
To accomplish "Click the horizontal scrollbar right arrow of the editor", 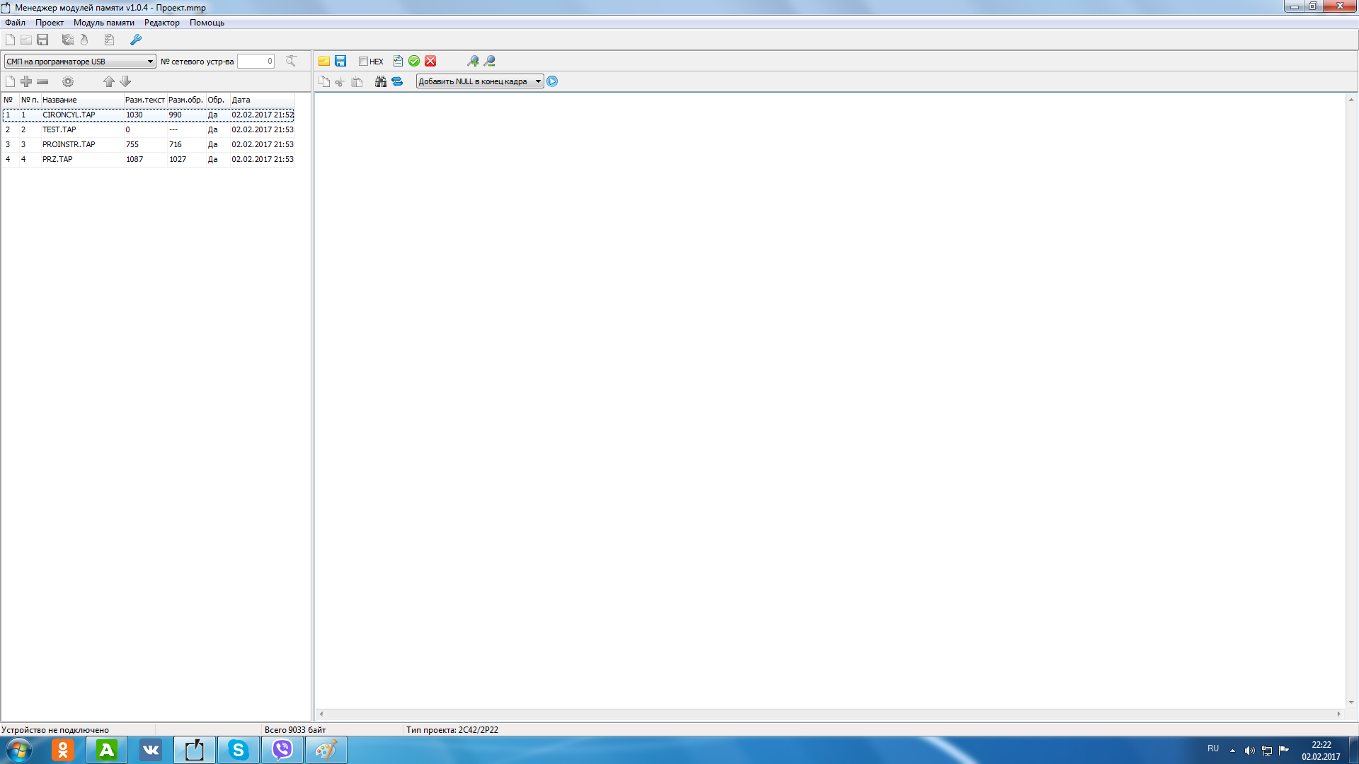I will pyautogui.click(x=1338, y=714).
